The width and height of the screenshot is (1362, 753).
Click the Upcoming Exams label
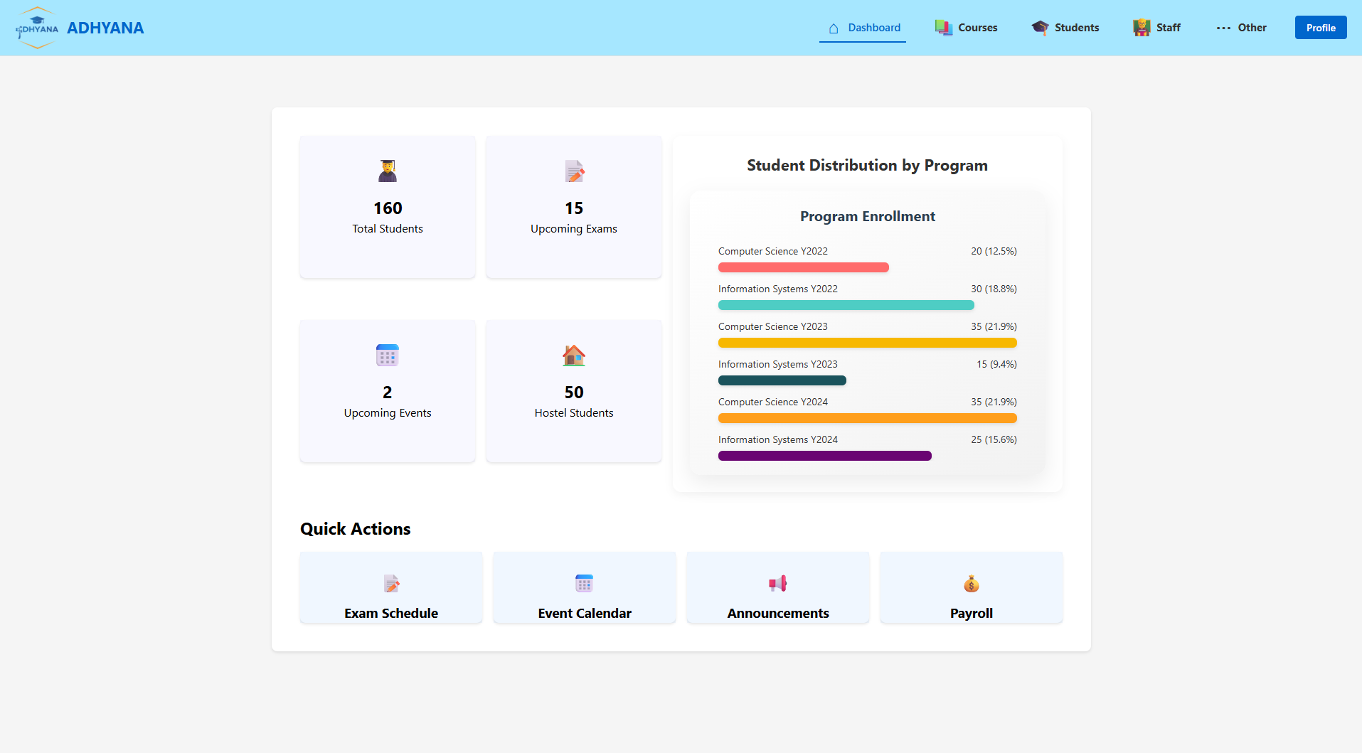point(574,229)
